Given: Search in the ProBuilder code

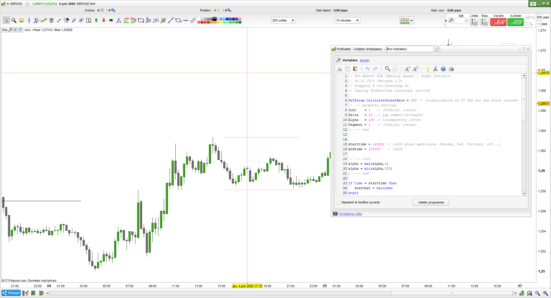Looking at the screenshot, I should (387, 69).
